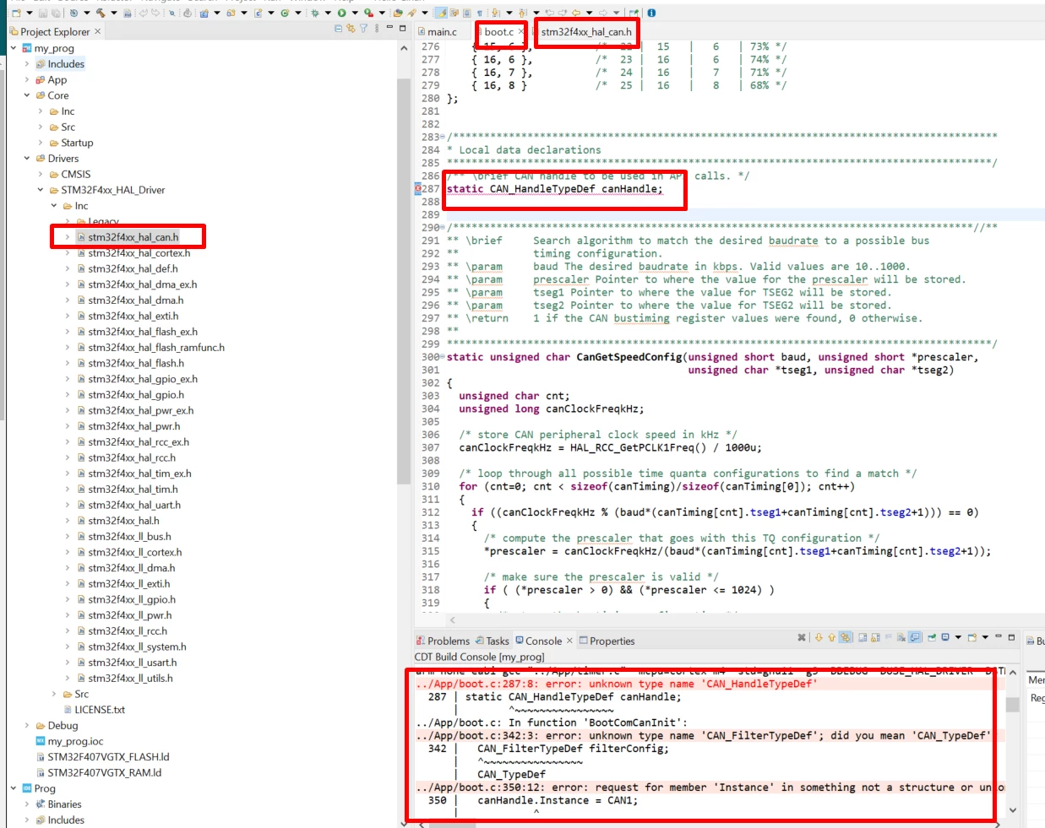Select stm32f4xx_hal_can.h in Project Explorer
1045x828 pixels.
(x=133, y=237)
